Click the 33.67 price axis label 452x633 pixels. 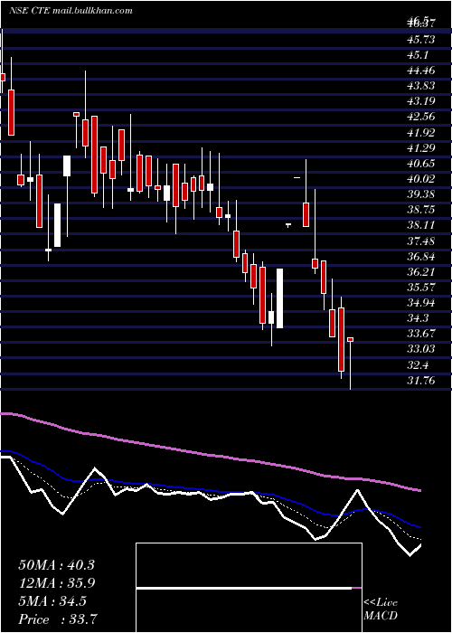421,334
